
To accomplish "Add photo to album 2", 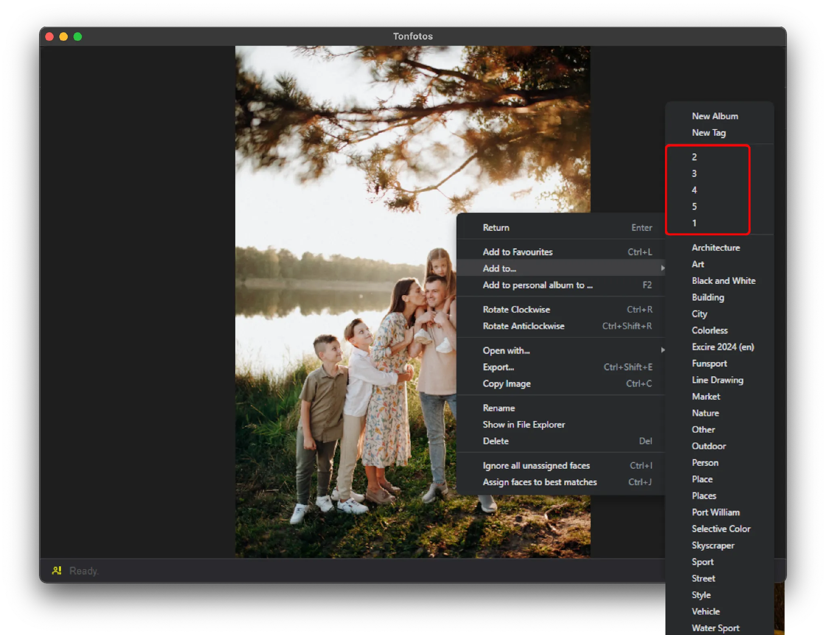I will 719,157.
